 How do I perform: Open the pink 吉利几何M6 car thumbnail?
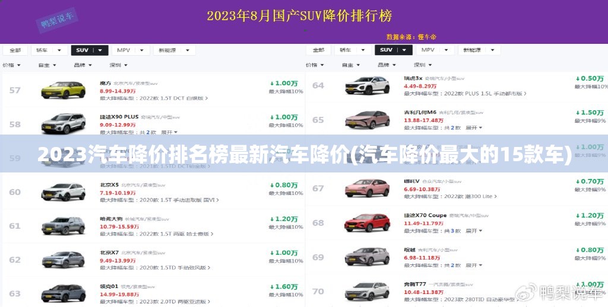click(367, 120)
